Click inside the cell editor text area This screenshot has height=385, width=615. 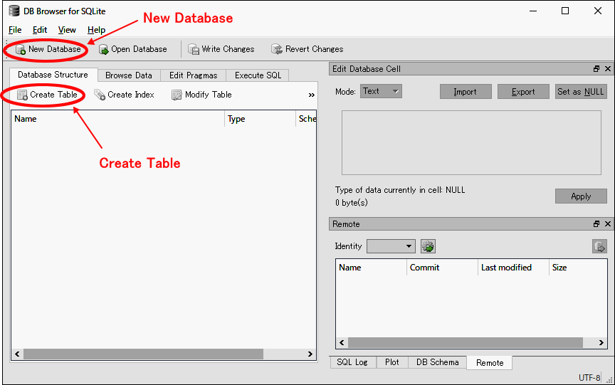[x=471, y=142]
